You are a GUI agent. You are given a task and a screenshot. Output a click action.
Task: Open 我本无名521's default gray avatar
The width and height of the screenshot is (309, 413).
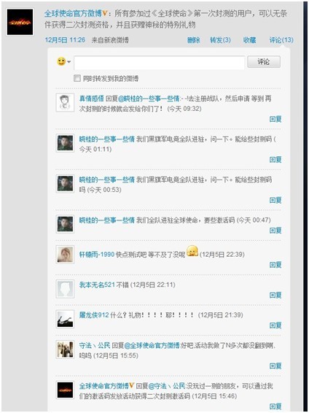pyautogui.click(x=65, y=289)
